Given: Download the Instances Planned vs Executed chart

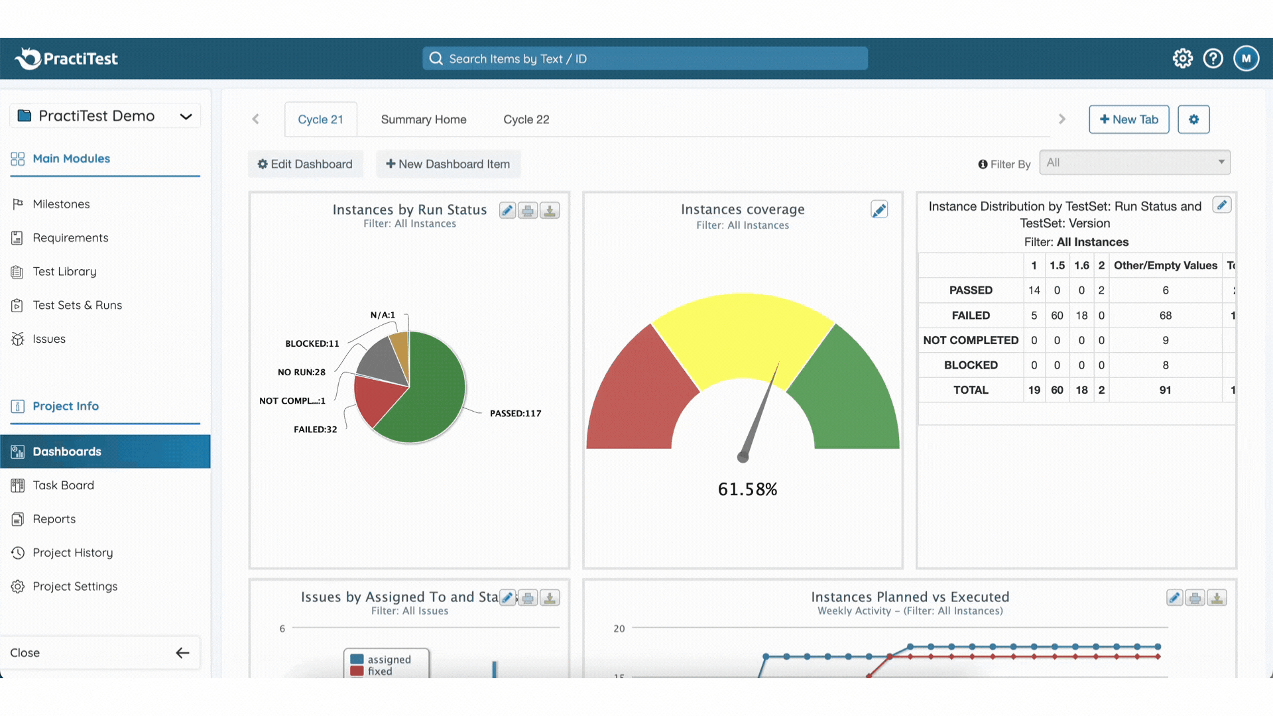Looking at the screenshot, I should click(x=1217, y=598).
